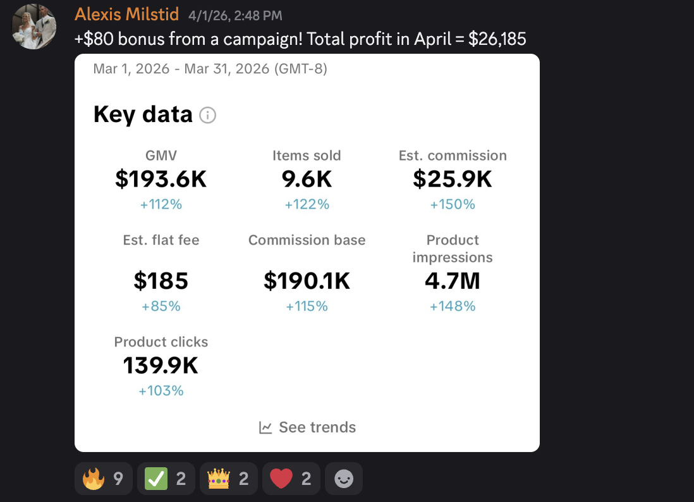Click the Key data info icon
694x502 pixels.
click(x=207, y=115)
